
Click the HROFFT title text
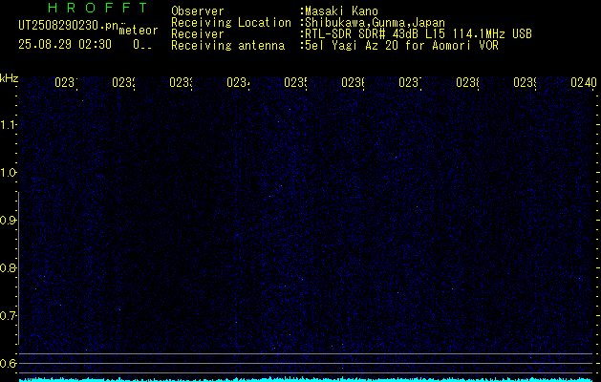coord(98,8)
